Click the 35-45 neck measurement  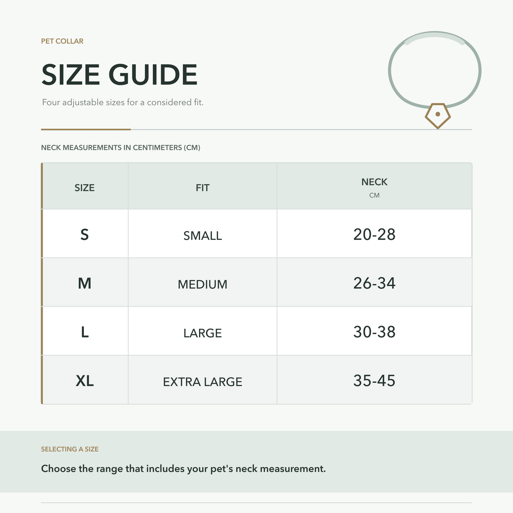click(x=374, y=380)
